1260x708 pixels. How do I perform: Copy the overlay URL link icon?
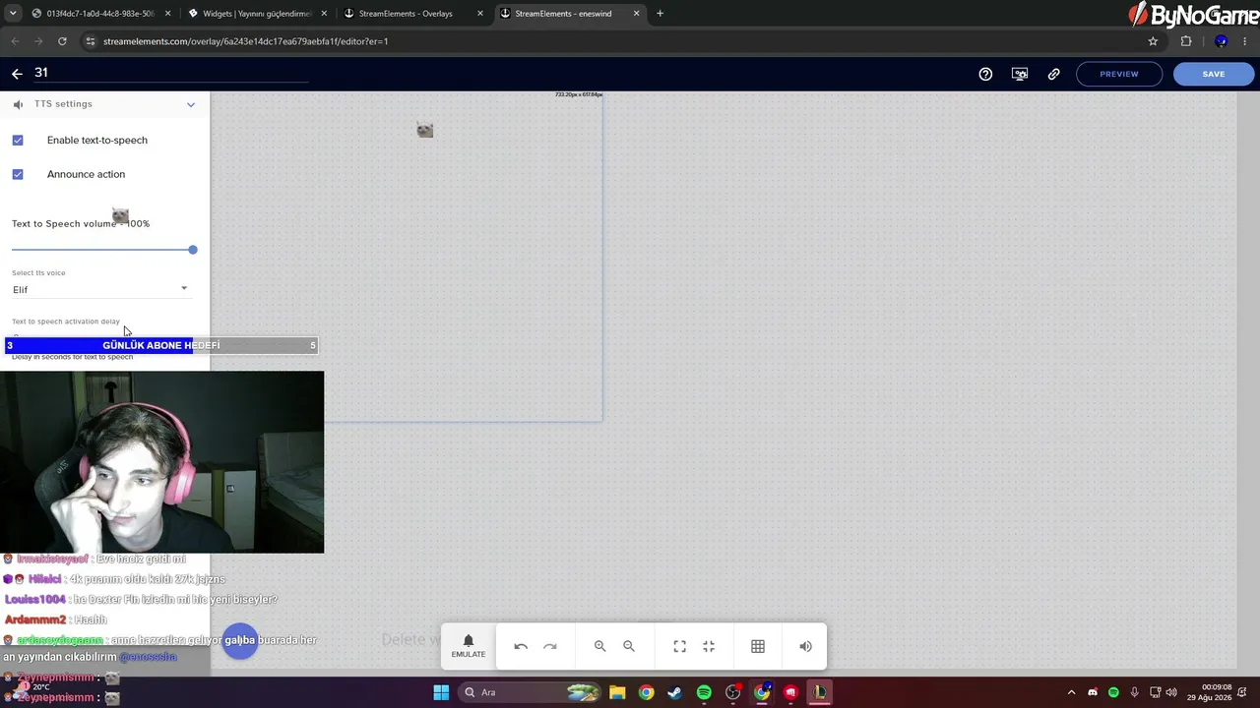1054,74
